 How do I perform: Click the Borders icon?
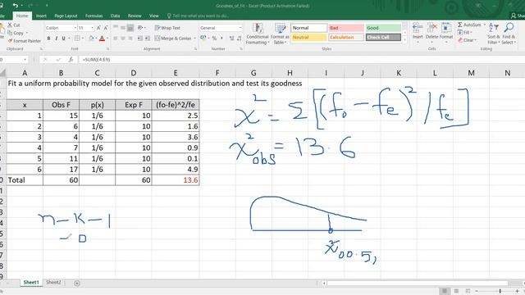(77, 39)
